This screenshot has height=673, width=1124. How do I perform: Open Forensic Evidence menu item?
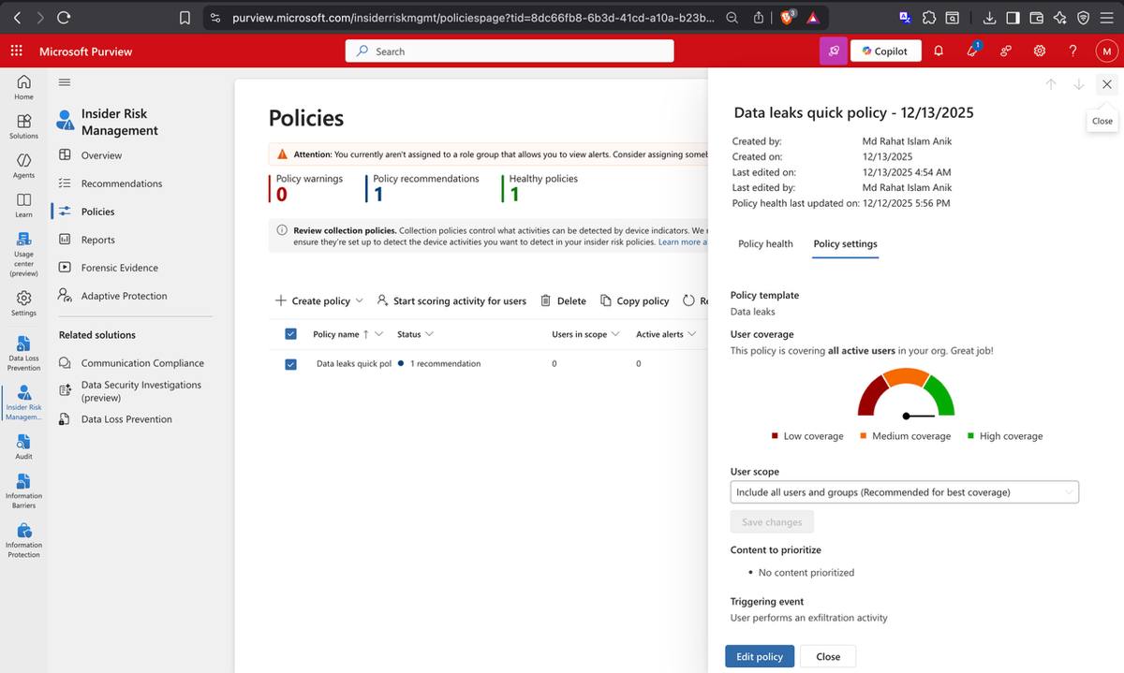click(120, 268)
